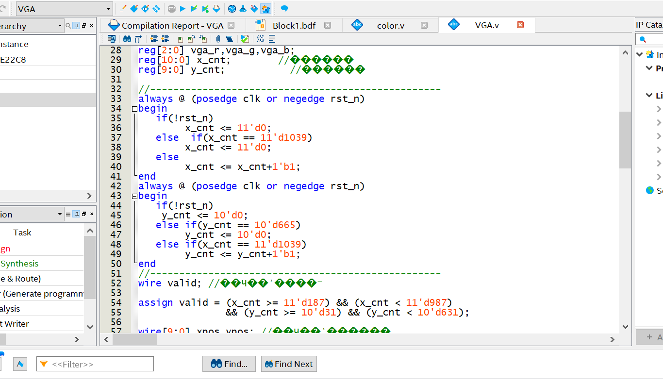Click the blue speech bubble icon

(284, 9)
